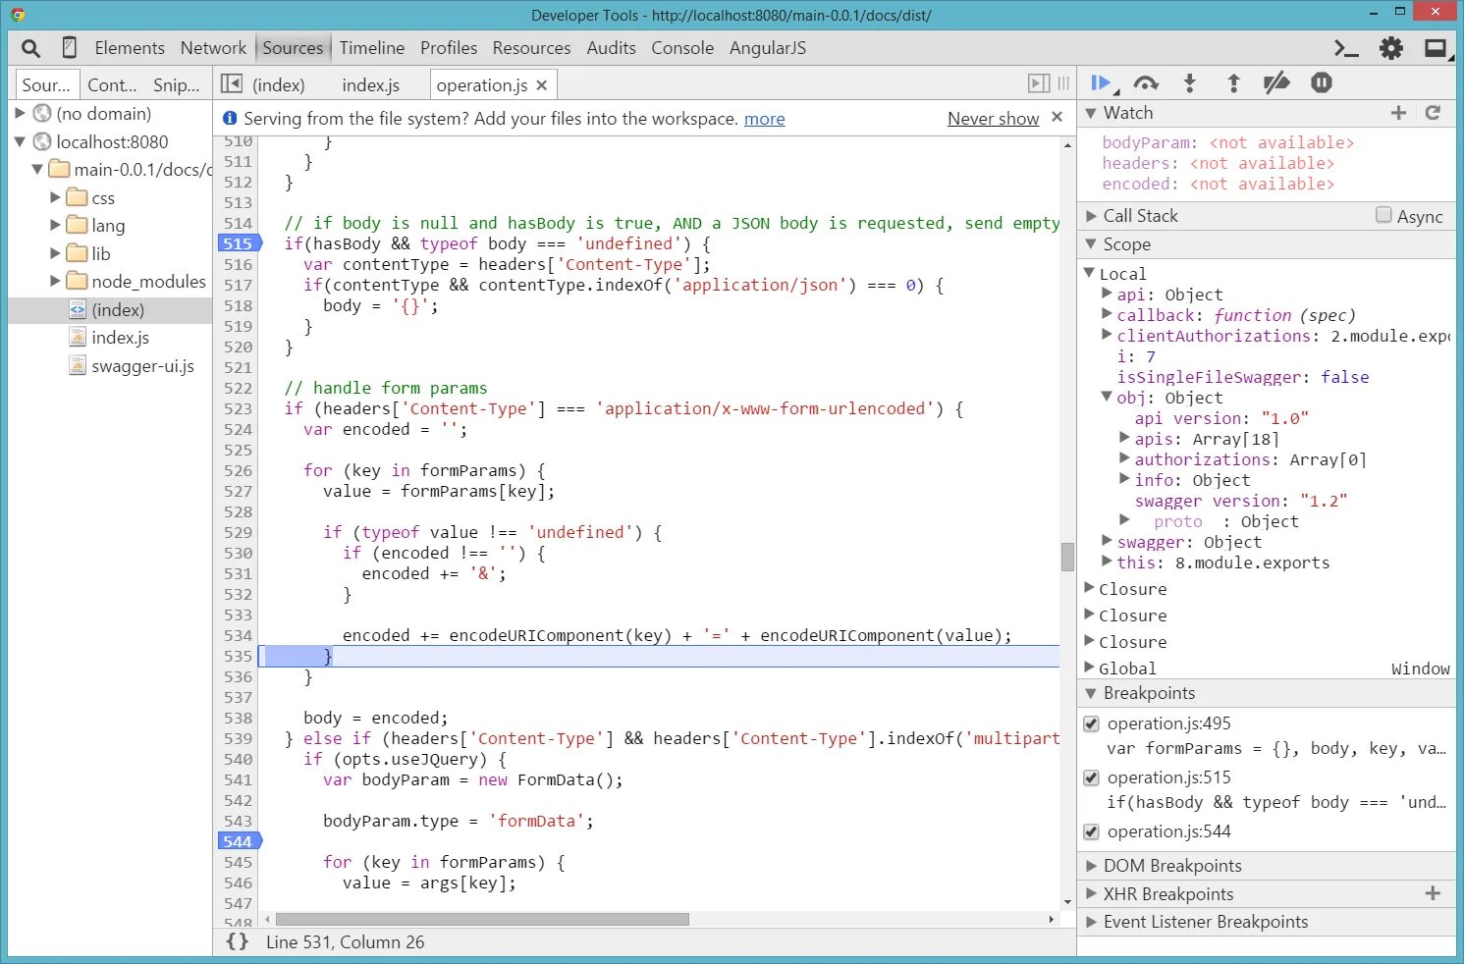
Task: Open the css folder
Action: coord(103,198)
